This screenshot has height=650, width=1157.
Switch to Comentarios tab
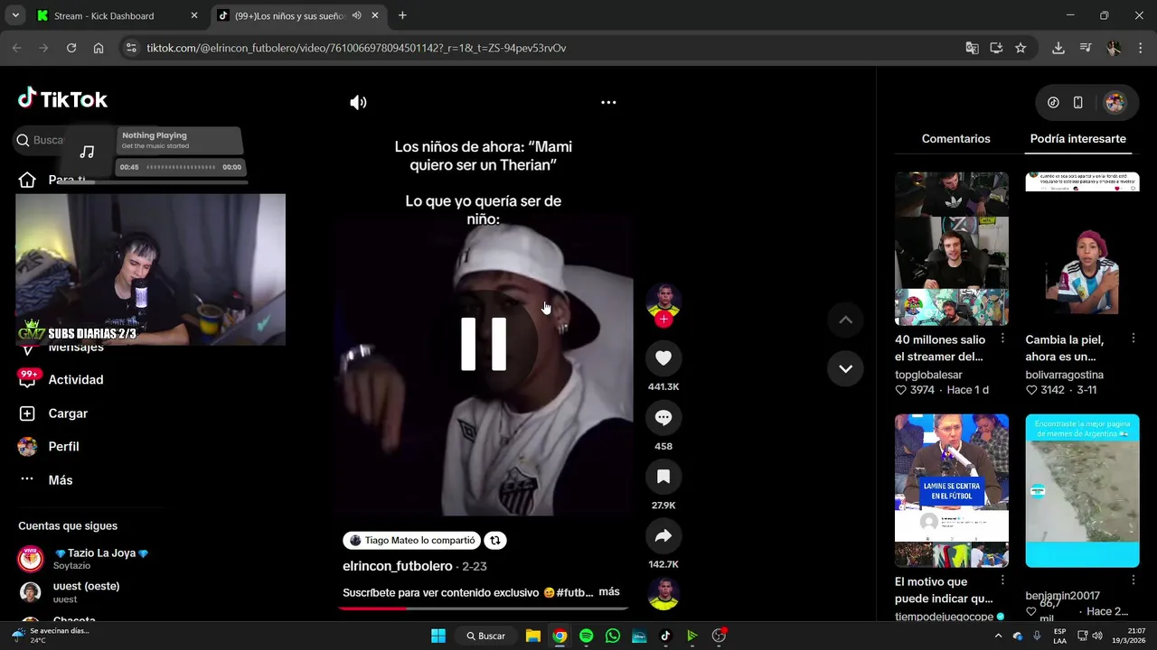[955, 139]
